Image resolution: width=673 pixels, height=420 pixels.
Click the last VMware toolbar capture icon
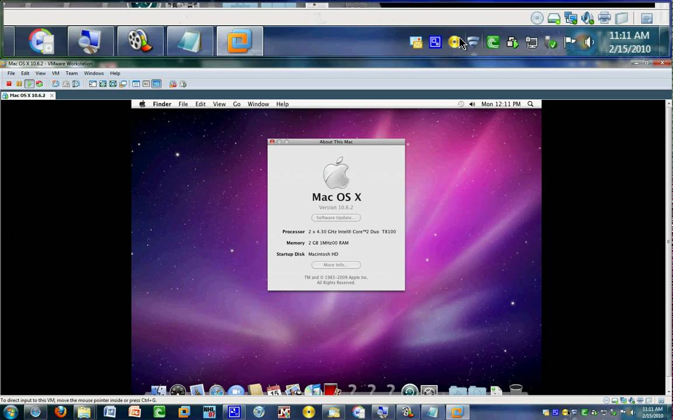(x=183, y=84)
